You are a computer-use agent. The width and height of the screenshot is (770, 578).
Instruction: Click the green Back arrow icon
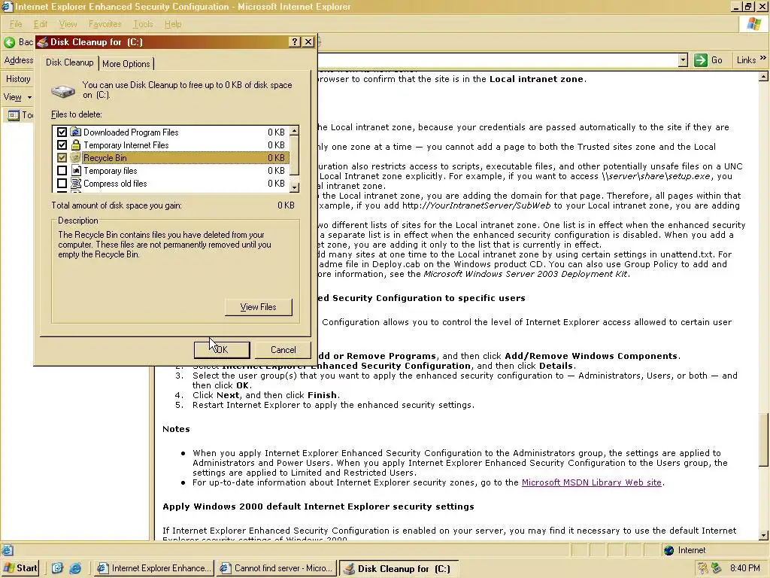click(9, 42)
